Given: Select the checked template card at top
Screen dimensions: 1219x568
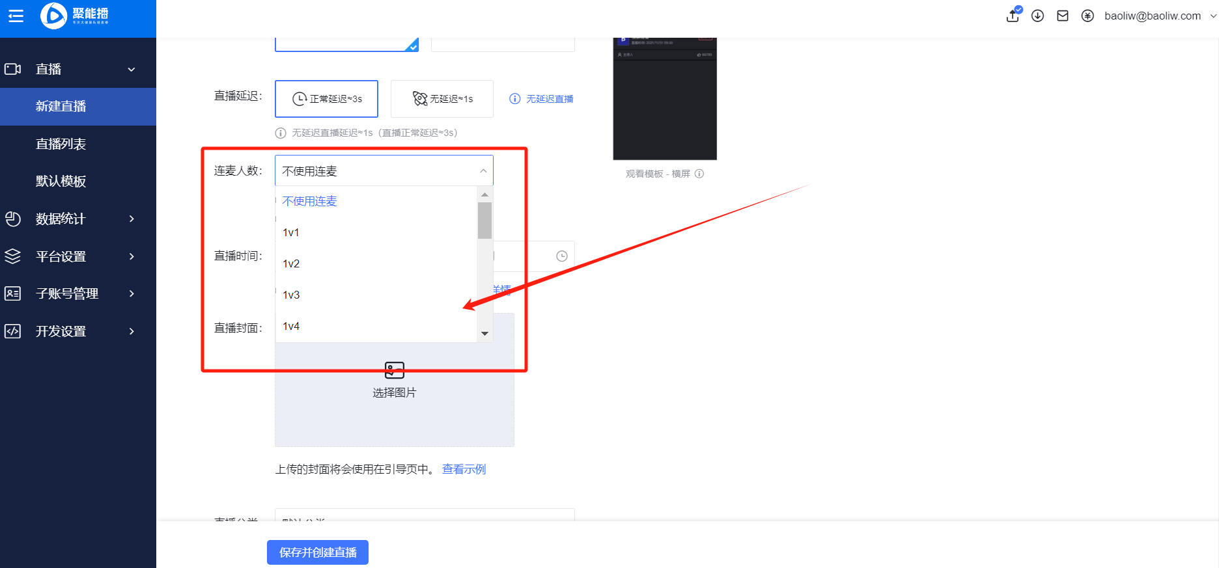Looking at the screenshot, I should (347, 45).
